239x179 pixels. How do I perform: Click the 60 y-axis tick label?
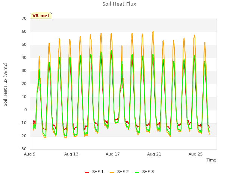click(x=24, y=31)
